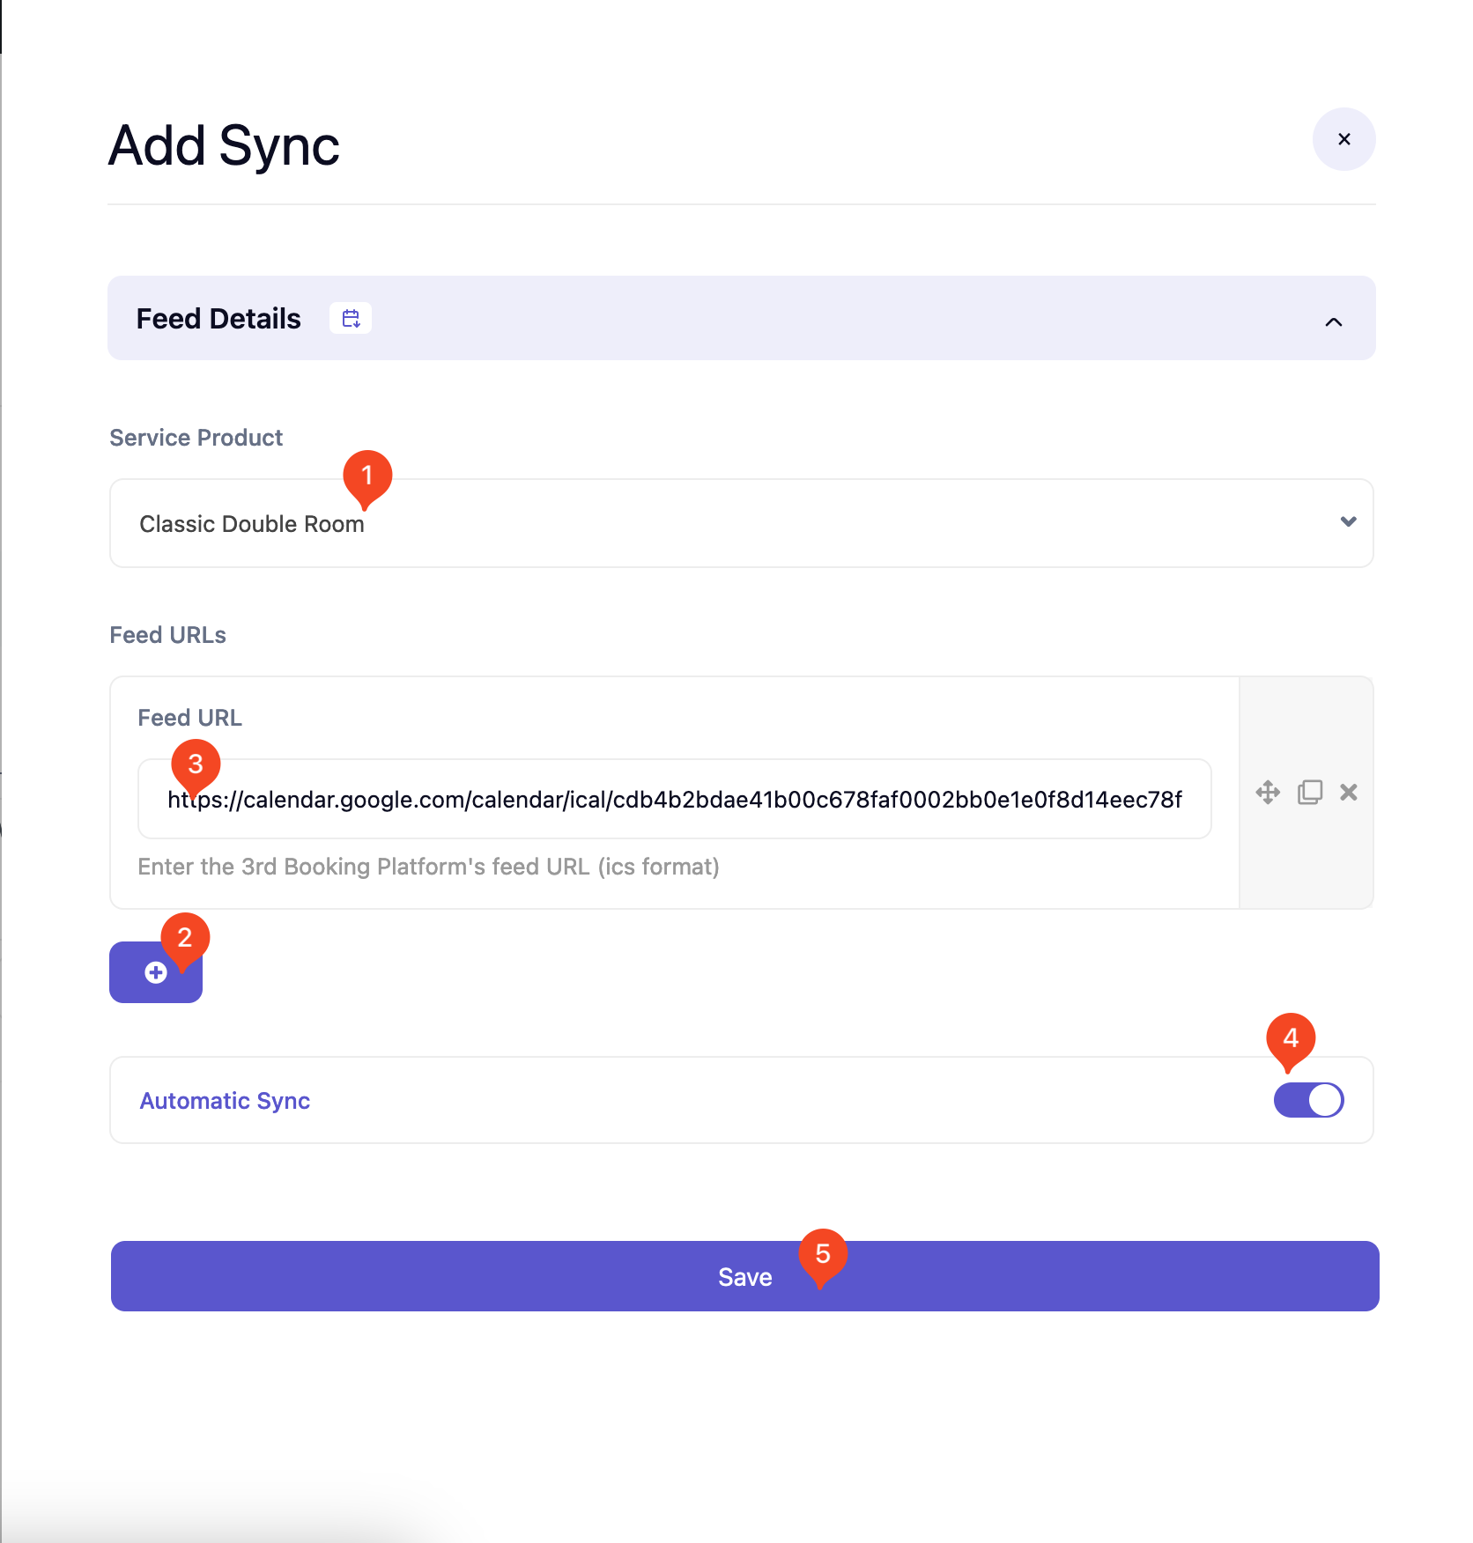Click the move handle icon for feed URL
The height and width of the screenshot is (1543, 1473).
1268,792
